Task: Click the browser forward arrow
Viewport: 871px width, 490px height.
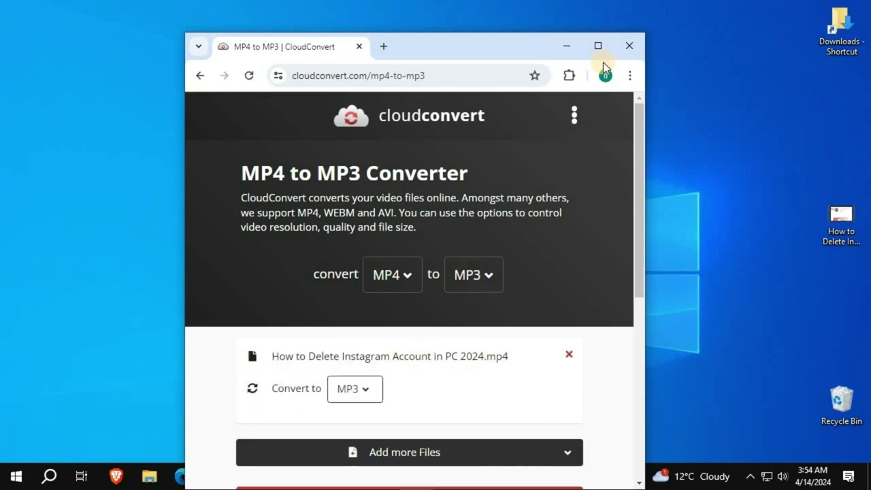Action: click(x=225, y=76)
